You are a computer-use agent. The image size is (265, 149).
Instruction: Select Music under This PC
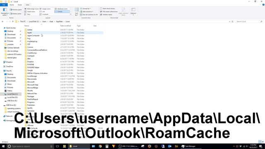pos(9,84)
